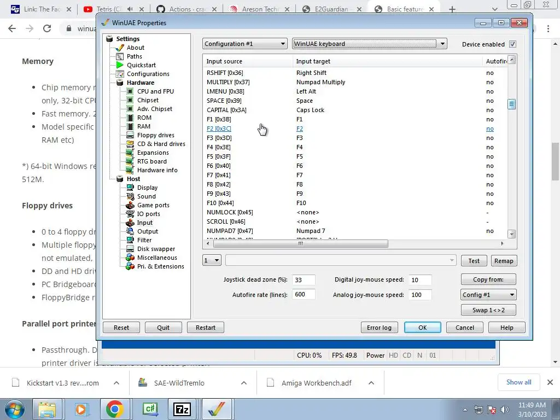The width and height of the screenshot is (560, 420).
Task: Expand Kickstart v1.3 download options chevron
Action: click(x=116, y=383)
